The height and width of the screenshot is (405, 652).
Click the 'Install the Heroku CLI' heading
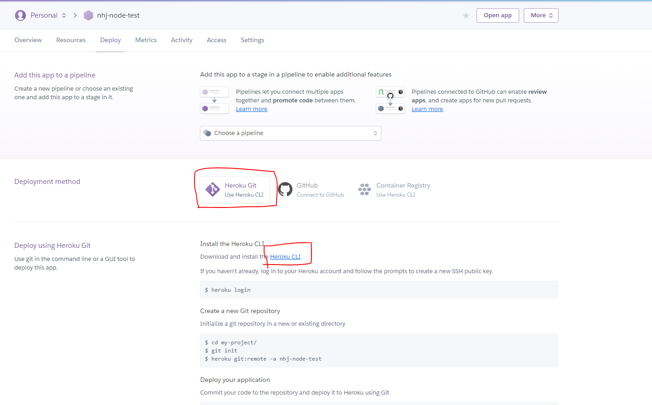click(x=232, y=244)
